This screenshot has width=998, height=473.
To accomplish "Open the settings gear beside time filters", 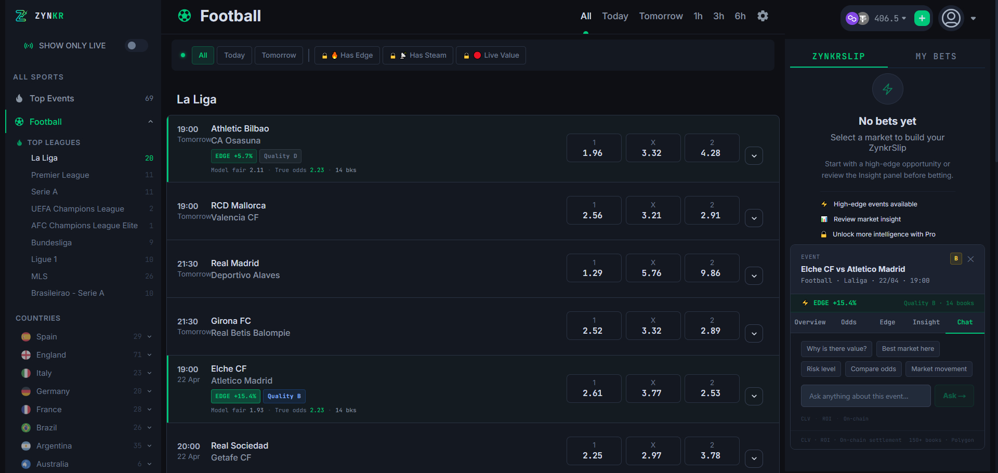I will coord(763,16).
